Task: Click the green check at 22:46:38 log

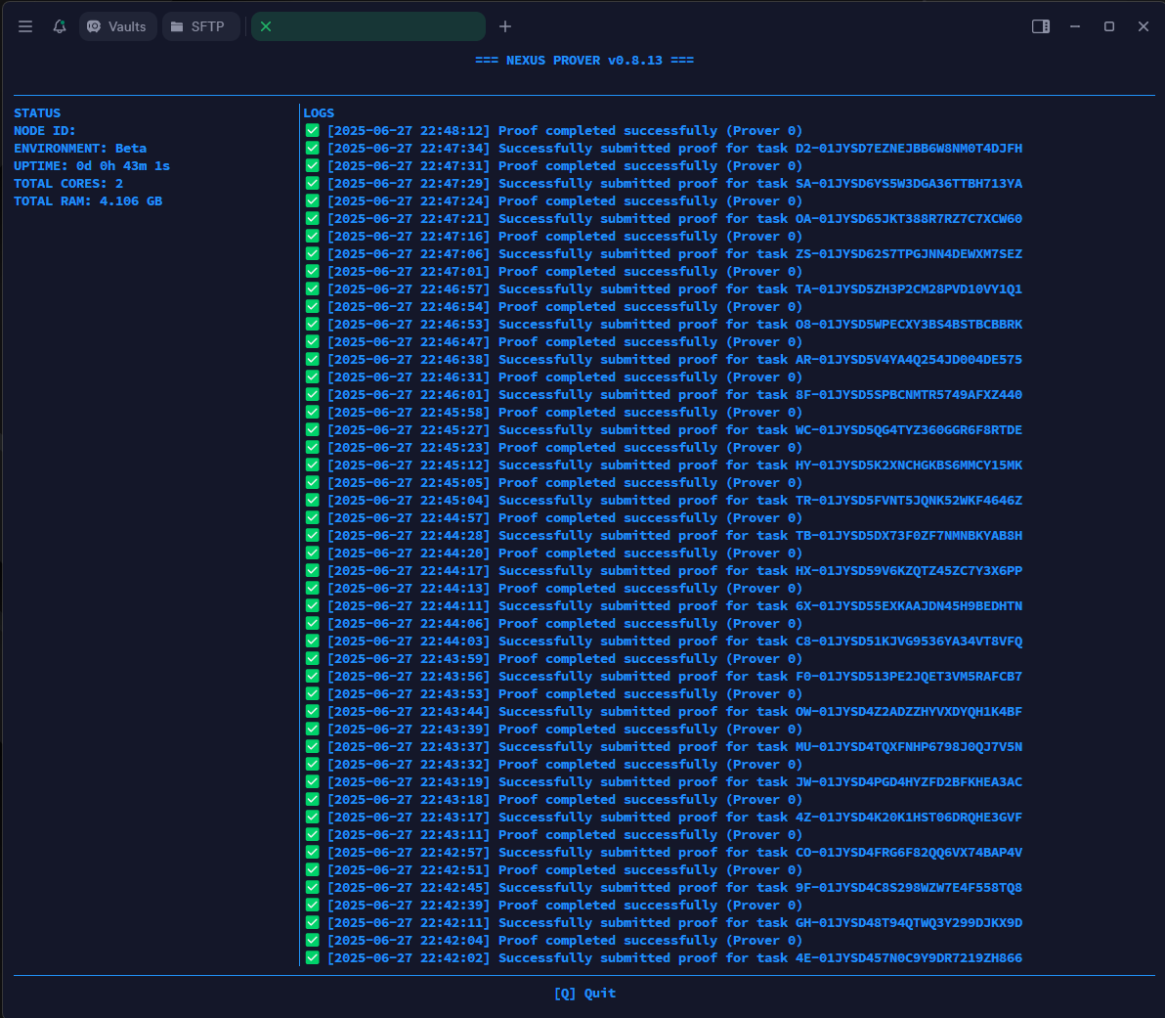Action: pyautogui.click(x=312, y=359)
